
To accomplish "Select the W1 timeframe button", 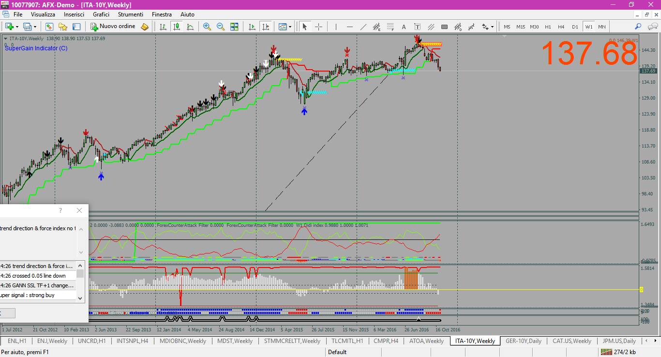I will (588, 27).
